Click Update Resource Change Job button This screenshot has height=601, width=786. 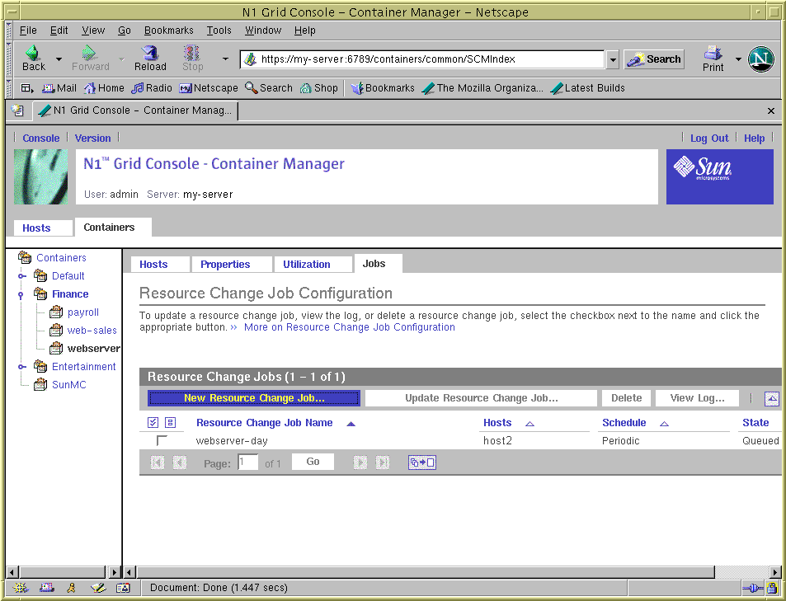pos(481,398)
